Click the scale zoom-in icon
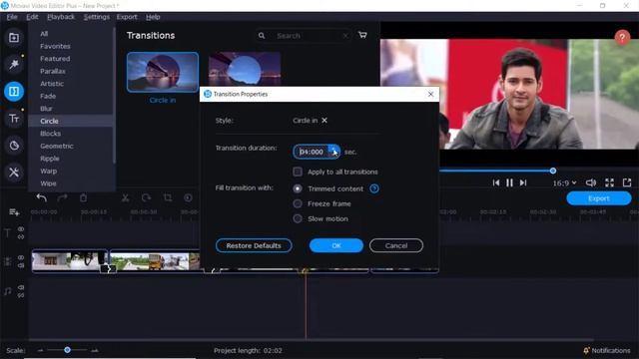 tap(95, 350)
